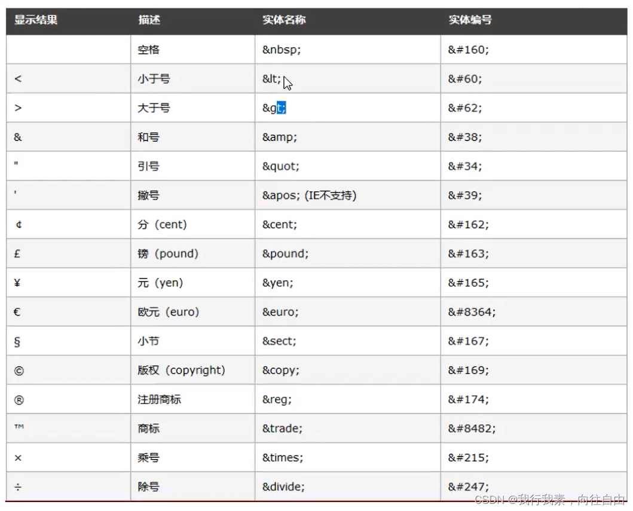Click the ® registered symbol
The image size is (633, 511).
click(19, 400)
